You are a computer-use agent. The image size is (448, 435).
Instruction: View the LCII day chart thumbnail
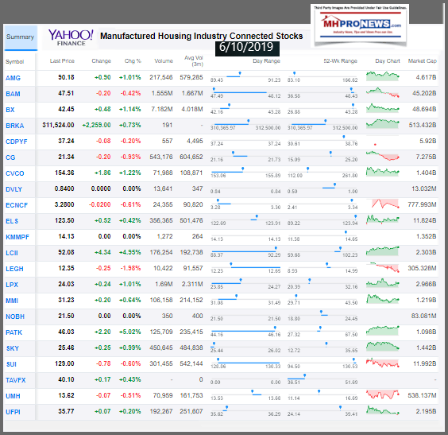click(x=383, y=251)
